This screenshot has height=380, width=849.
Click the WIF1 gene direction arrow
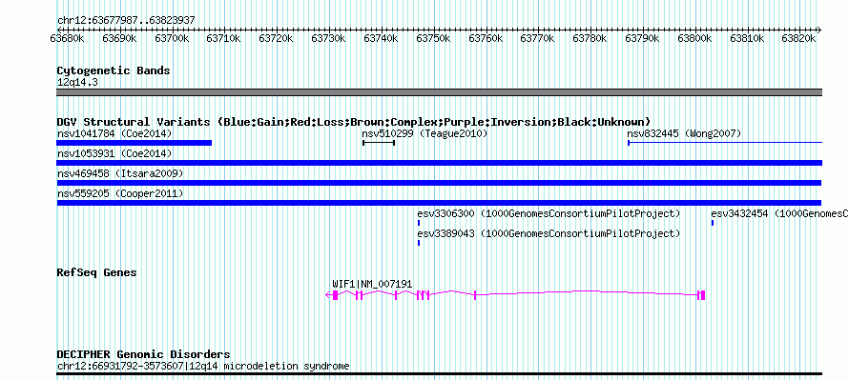coord(329,294)
